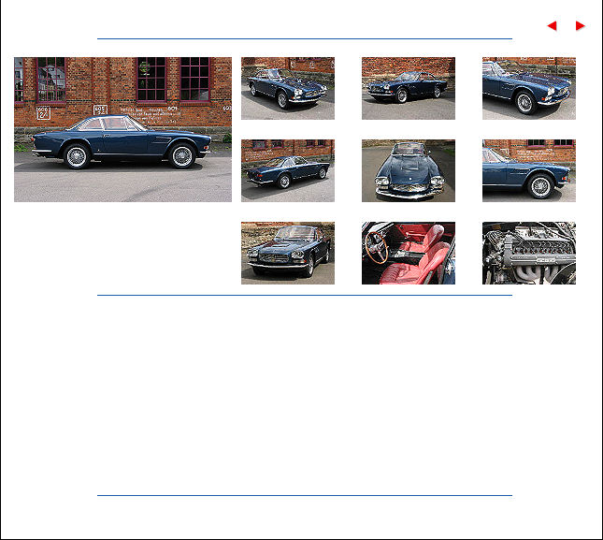603x540 pixels.
Task: Click the red seat in the interior thumbnail
Action: click(417, 266)
